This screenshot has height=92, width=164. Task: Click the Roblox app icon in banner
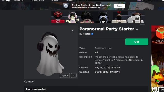[x=66, y=6]
